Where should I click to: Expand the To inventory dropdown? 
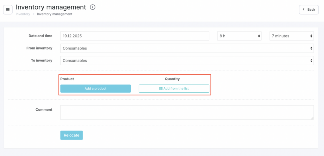187,61
